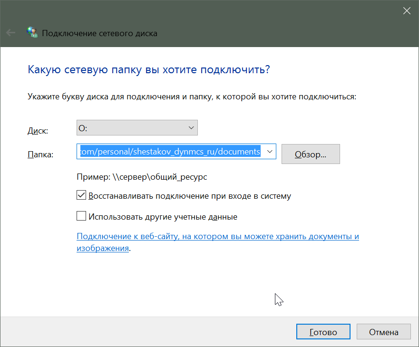Open the Диск drive letter dropdown
419x347 pixels.
click(x=137, y=128)
